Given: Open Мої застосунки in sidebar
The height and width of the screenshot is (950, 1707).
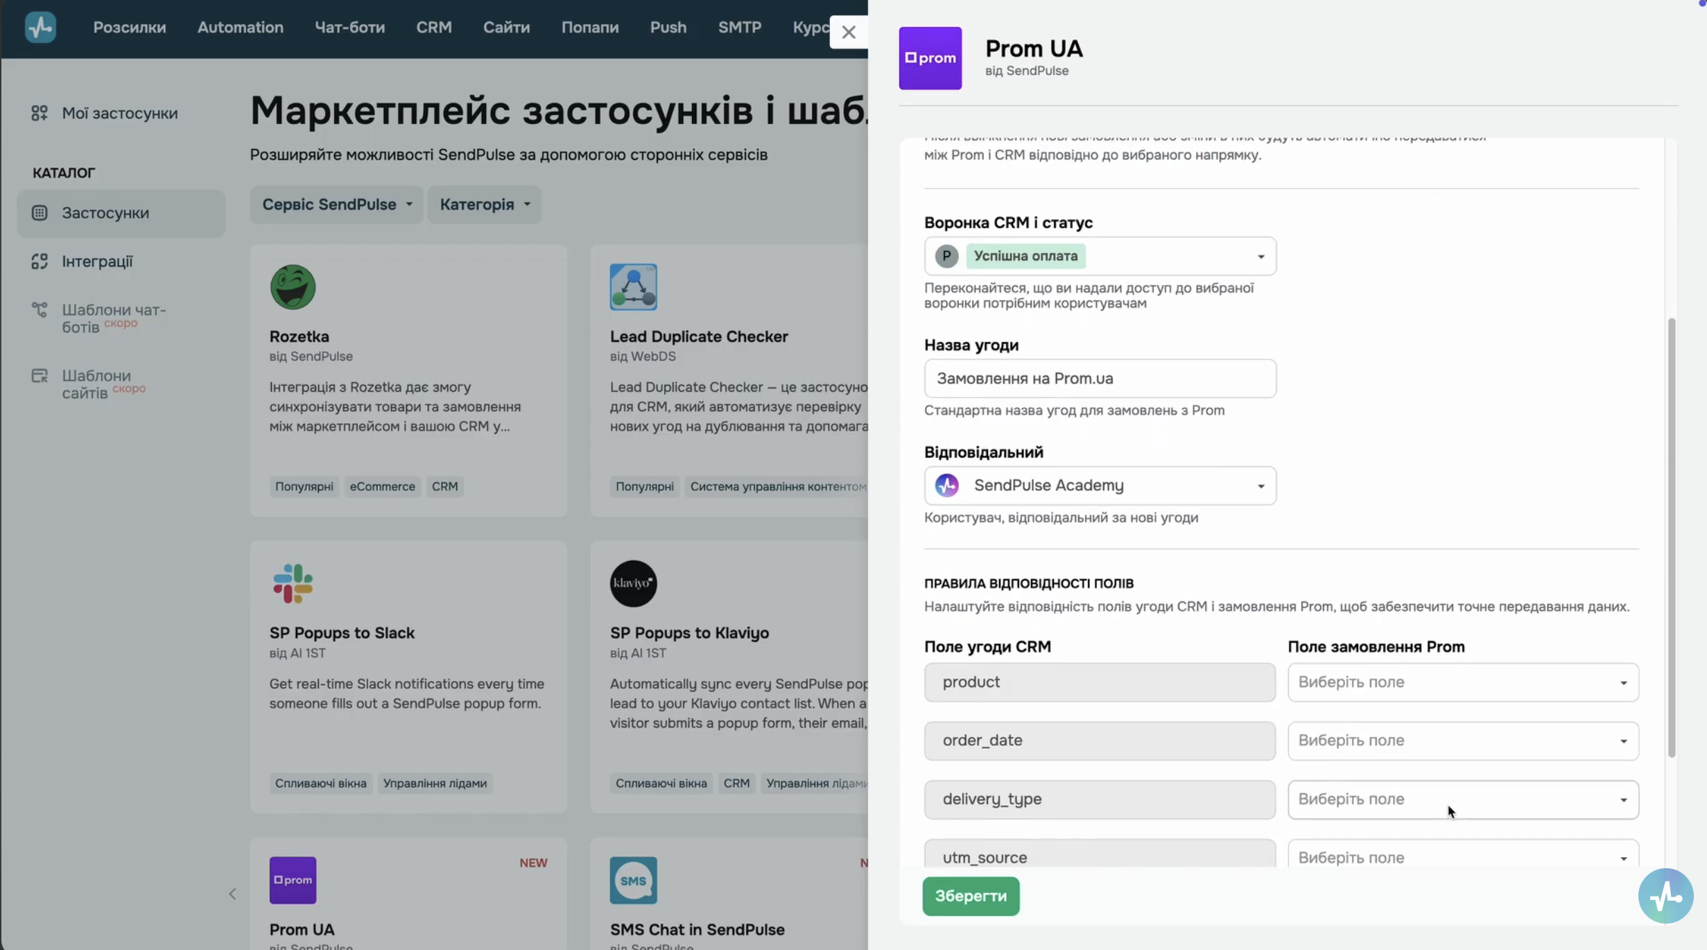Looking at the screenshot, I should point(119,113).
